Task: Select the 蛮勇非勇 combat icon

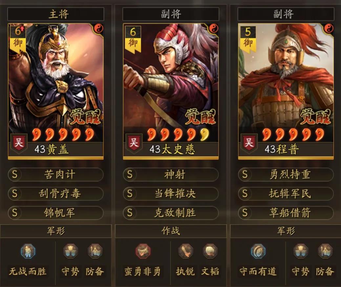Action: pyautogui.click(x=143, y=251)
